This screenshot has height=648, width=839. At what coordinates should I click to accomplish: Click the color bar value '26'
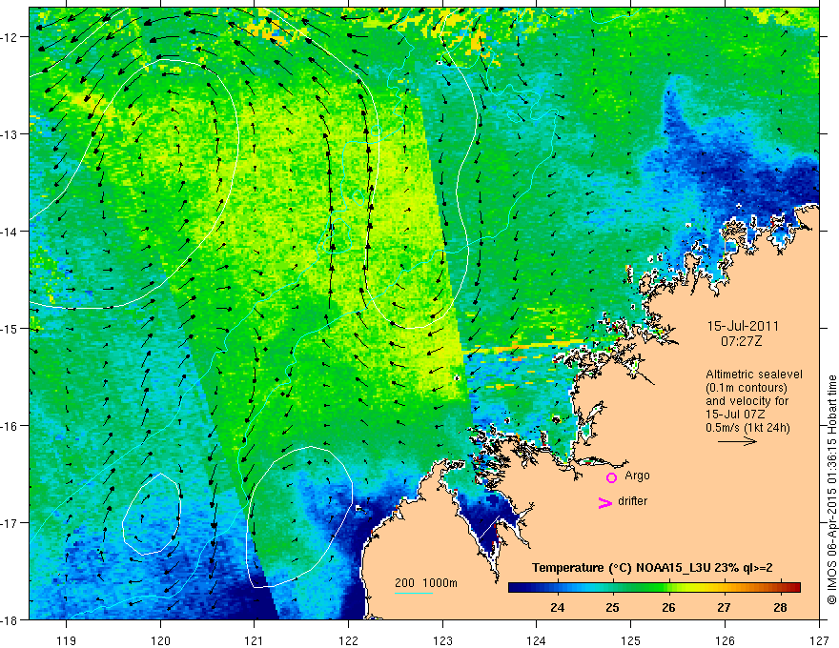(x=668, y=608)
